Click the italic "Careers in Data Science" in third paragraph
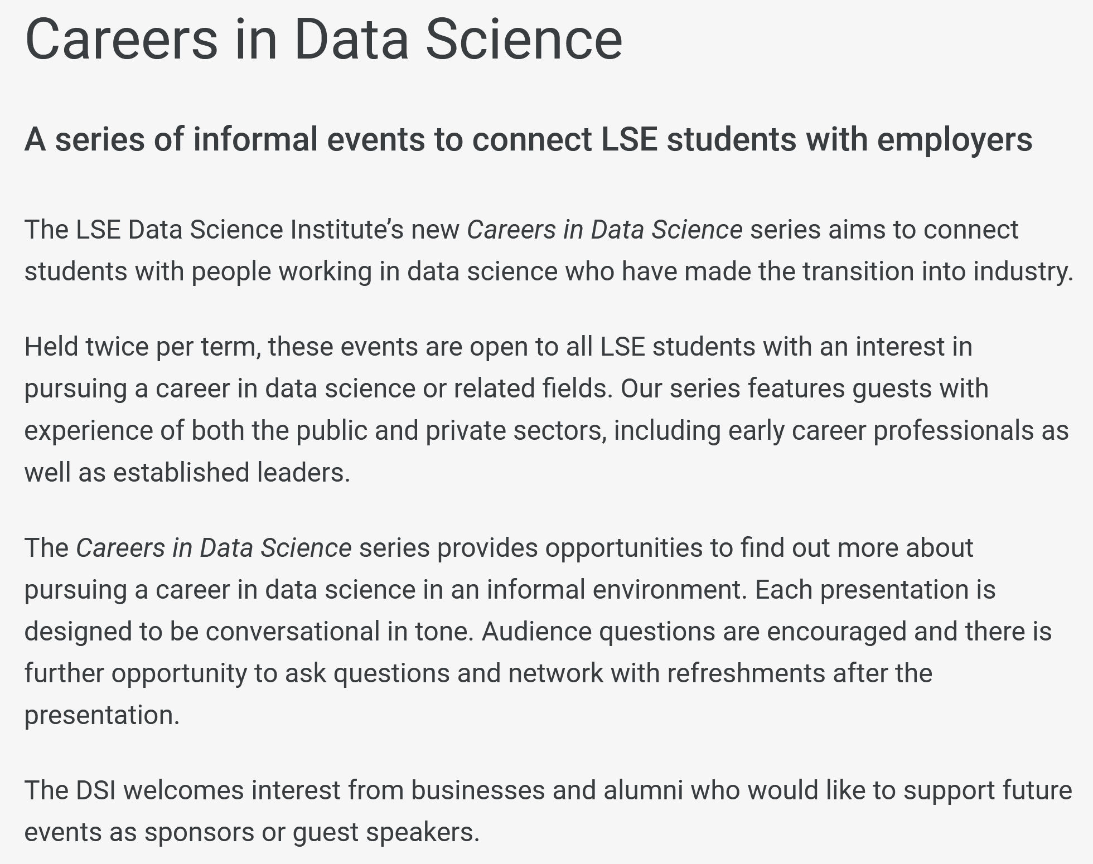The image size is (1093, 864). (x=214, y=548)
